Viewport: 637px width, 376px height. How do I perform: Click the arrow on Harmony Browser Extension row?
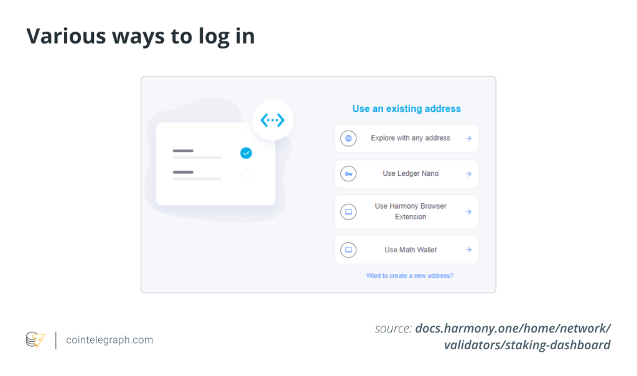(468, 212)
